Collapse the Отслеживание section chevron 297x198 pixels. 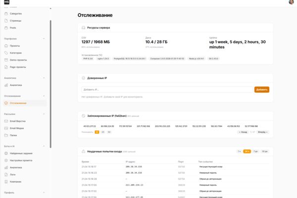pos(44,96)
